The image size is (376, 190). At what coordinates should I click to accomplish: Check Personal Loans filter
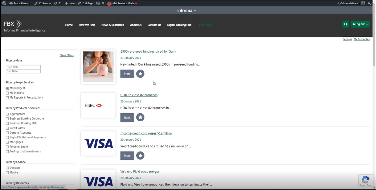pos(7,147)
